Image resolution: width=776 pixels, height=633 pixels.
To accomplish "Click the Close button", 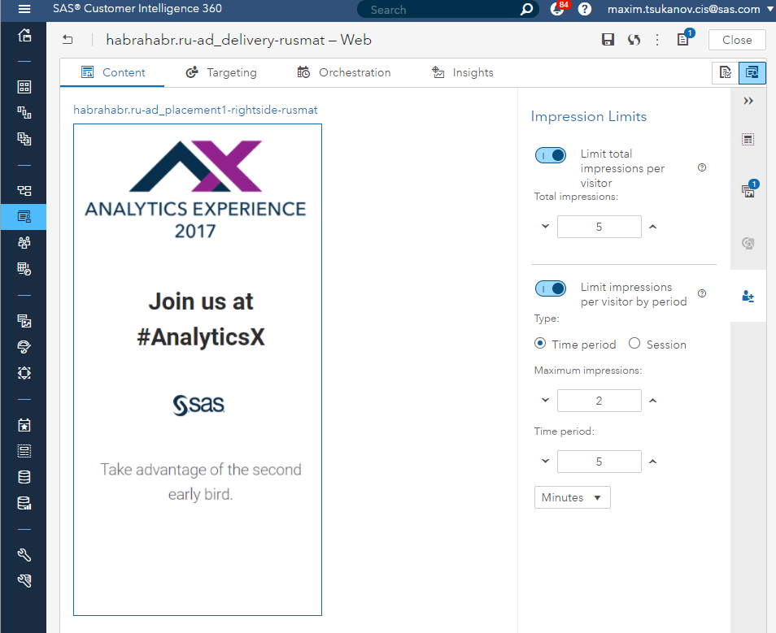I will click(737, 40).
